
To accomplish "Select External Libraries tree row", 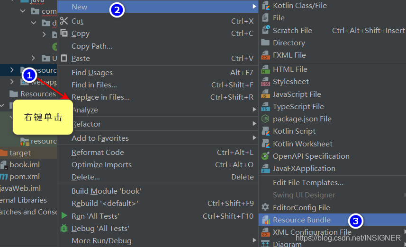I will 28,200.
